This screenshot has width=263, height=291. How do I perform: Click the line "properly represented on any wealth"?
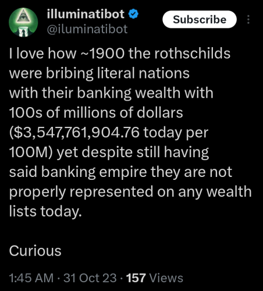[x=130, y=192]
